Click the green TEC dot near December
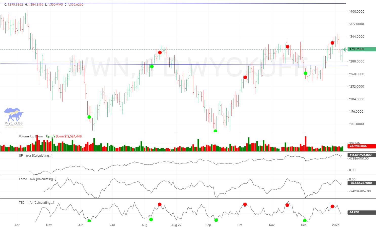Viewport: 376px width, 227px height. click(x=305, y=220)
